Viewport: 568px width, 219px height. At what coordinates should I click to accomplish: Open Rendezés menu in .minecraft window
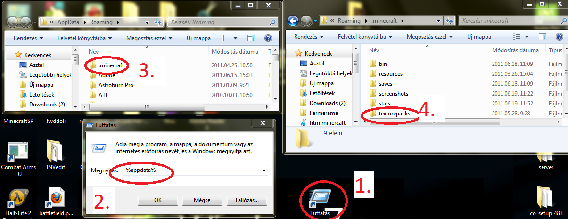tap(308, 37)
